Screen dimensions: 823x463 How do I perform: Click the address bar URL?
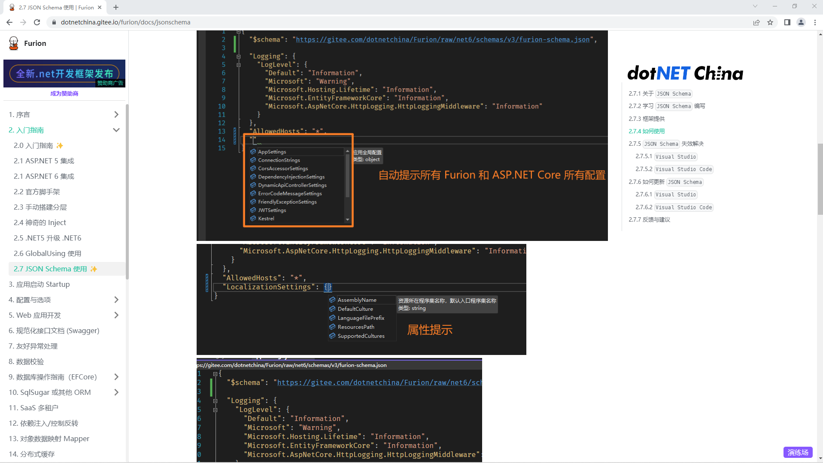[125, 22]
